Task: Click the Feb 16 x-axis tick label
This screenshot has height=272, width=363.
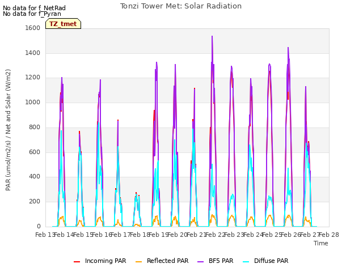Action: (102, 235)
